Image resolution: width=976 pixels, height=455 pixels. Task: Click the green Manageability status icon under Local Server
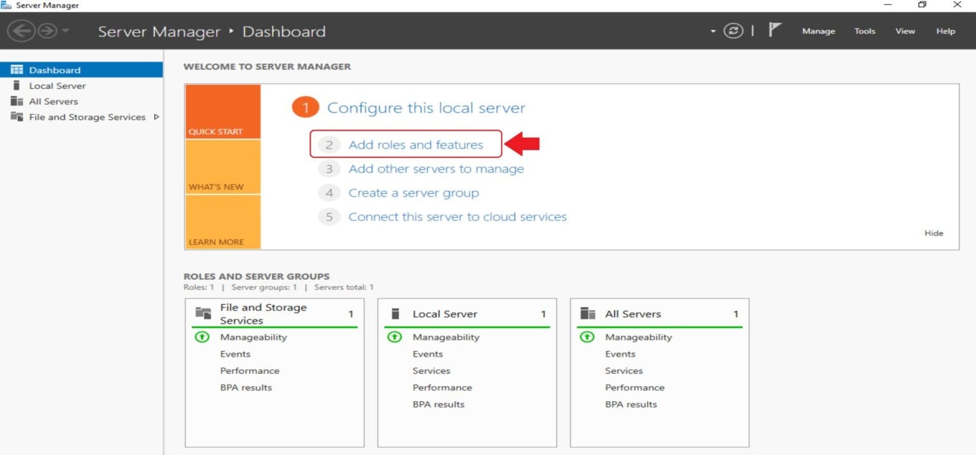pyautogui.click(x=395, y=337)
